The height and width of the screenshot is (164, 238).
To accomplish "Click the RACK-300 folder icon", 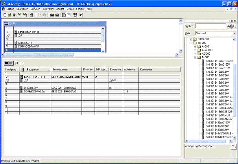I will tap(195, 39).
